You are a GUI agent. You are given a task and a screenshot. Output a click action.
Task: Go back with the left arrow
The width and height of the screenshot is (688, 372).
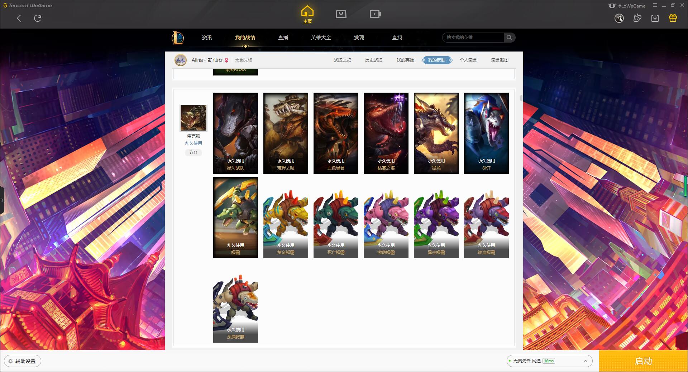19,18
